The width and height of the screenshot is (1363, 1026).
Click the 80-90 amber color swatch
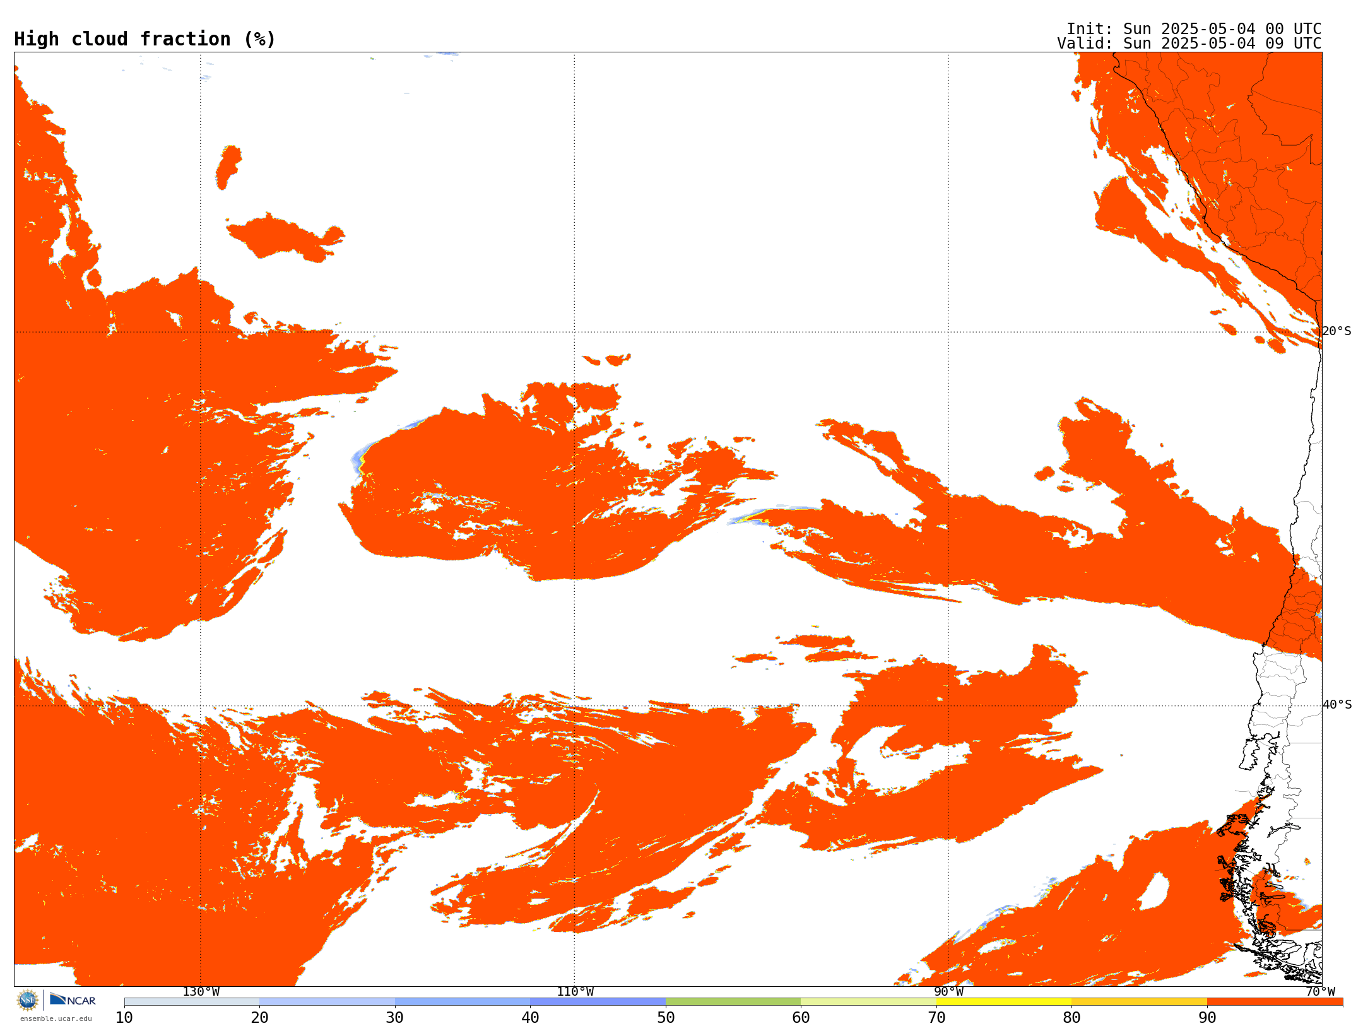tap(1139, 1002)
